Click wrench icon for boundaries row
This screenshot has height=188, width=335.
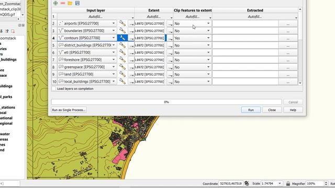click(x=122, y=31)
